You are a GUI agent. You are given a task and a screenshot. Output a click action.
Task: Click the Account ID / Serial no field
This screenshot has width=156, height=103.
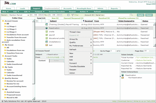pos(117,15)
